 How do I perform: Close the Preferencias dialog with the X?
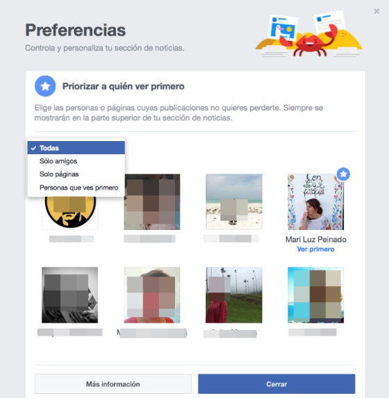tap(376, 11)
